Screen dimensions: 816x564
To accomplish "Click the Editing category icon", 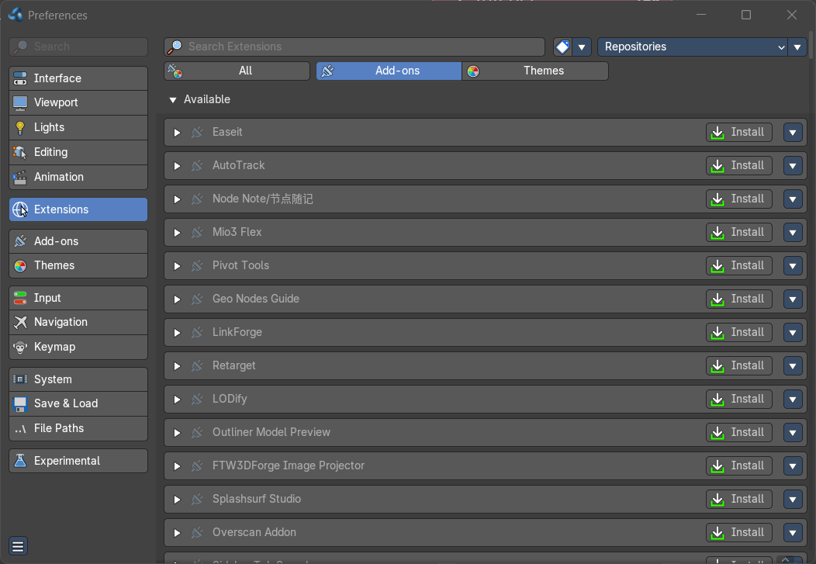I will (20, 153).
